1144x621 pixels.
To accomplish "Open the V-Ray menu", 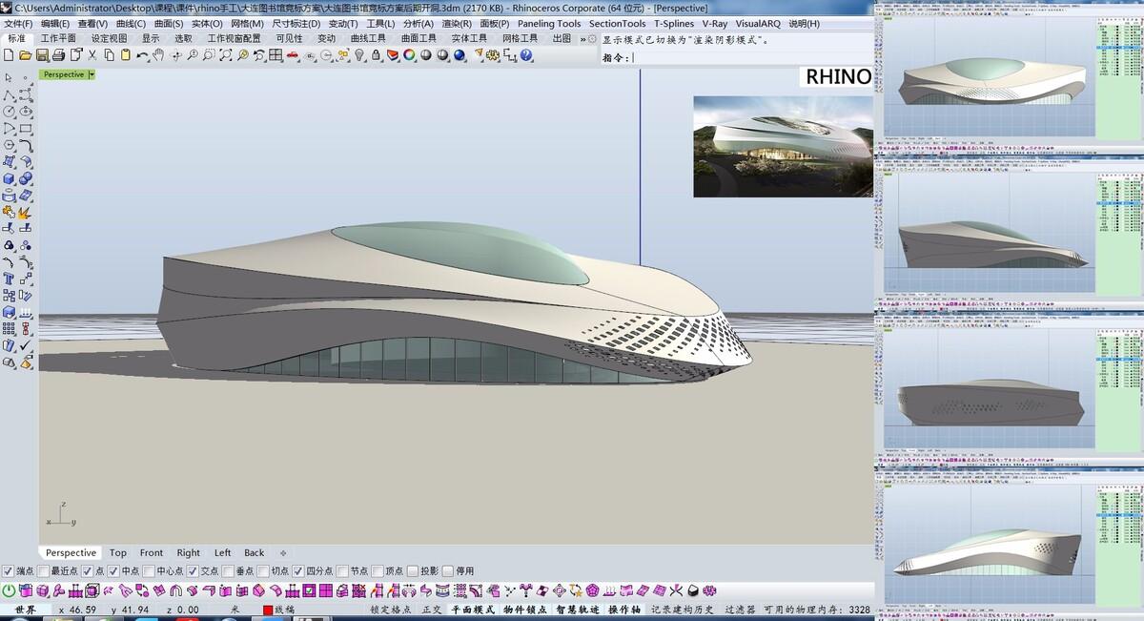I will click(715, 23).
